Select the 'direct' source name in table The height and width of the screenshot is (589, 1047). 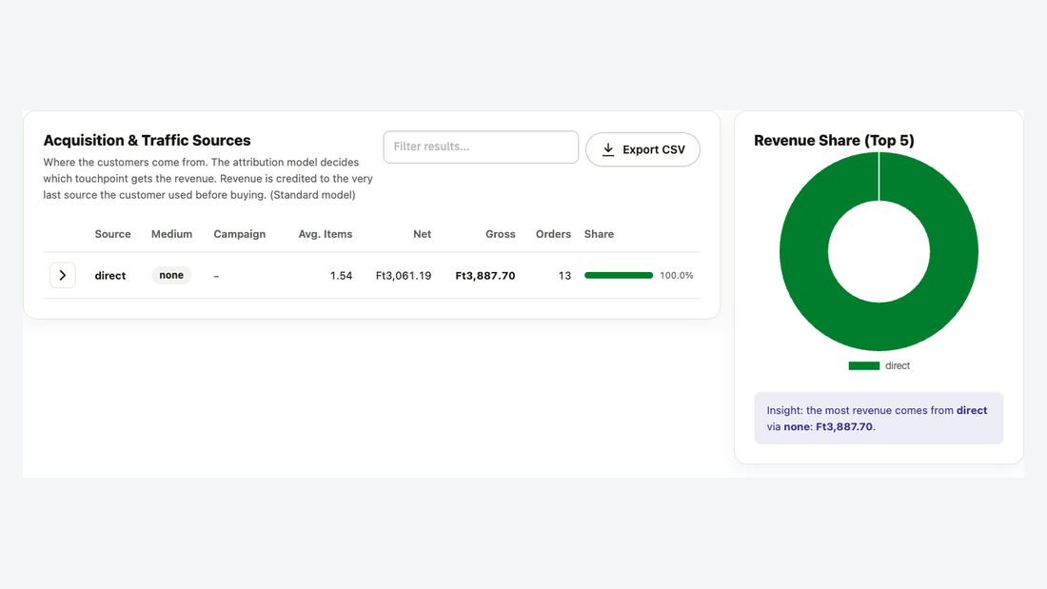pyautogui.click(x=110, y=275)
